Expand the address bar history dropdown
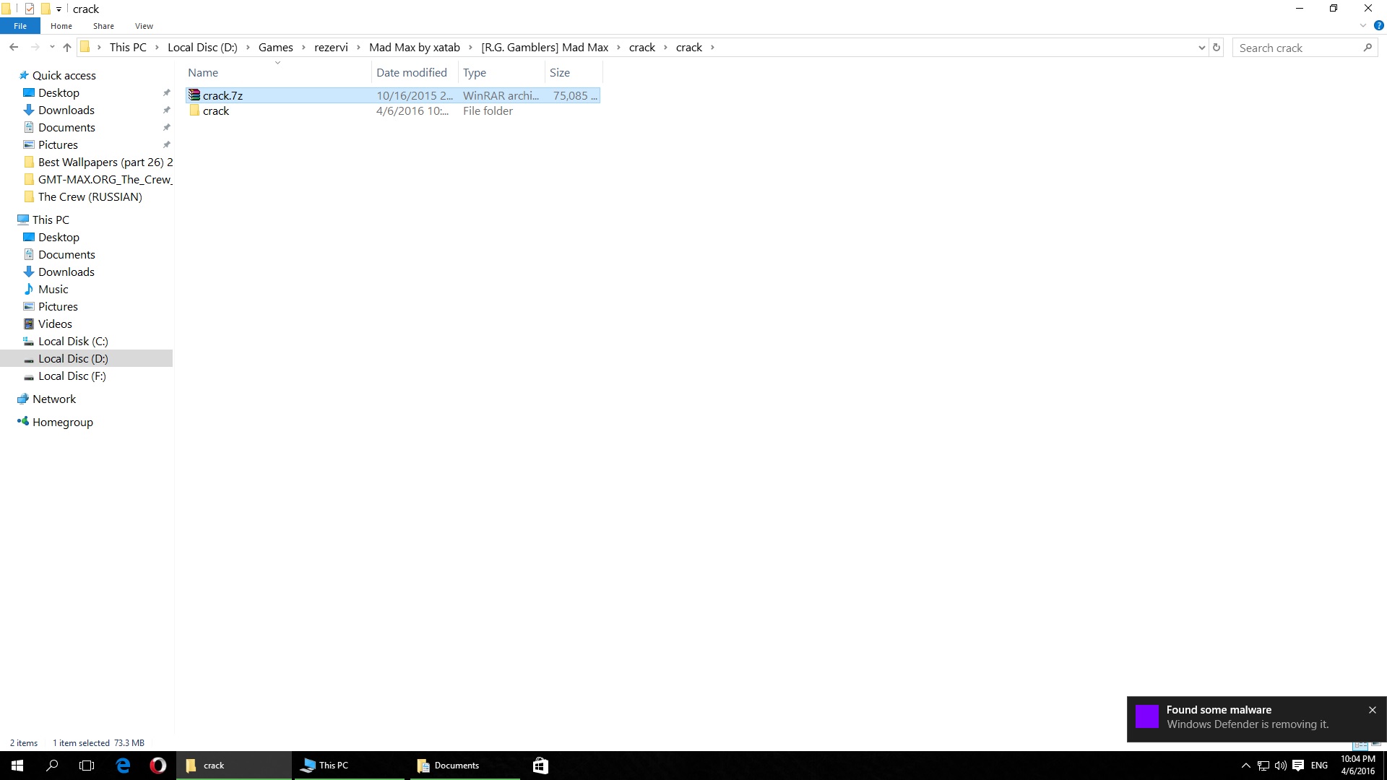1387x780 pixels. tap(1201, 48)
